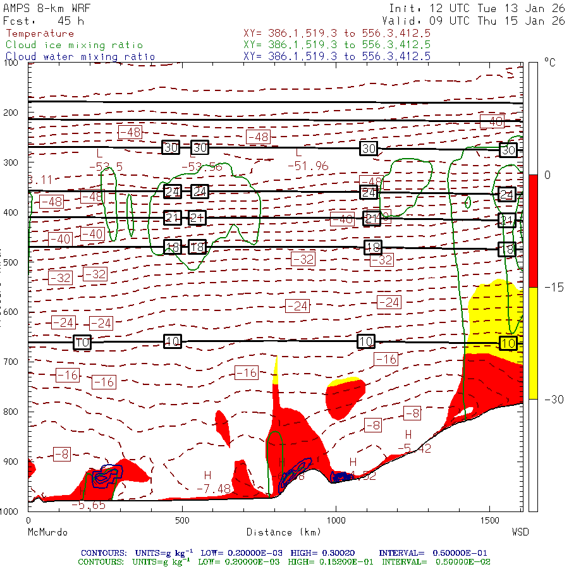The height and width of the screenshot is (569, 569).
Task: Click the '100' pressure tick at the axis top
Action: click(11, 63)
